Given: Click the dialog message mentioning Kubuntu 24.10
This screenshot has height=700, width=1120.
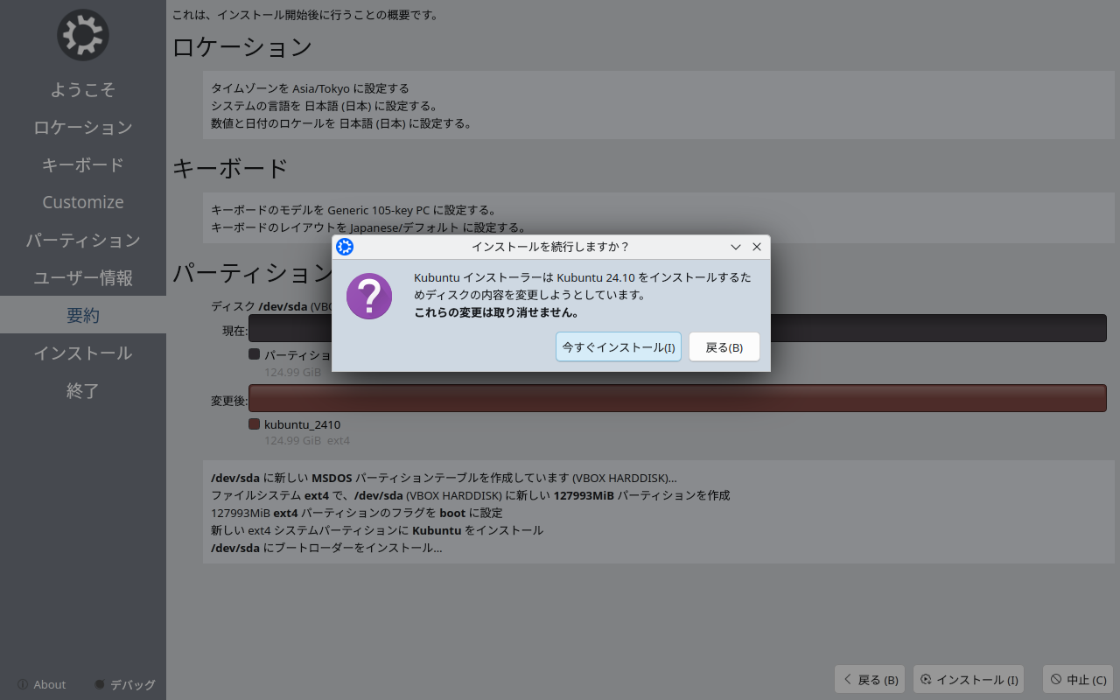Looking at the screenshot, I should 583,286.
